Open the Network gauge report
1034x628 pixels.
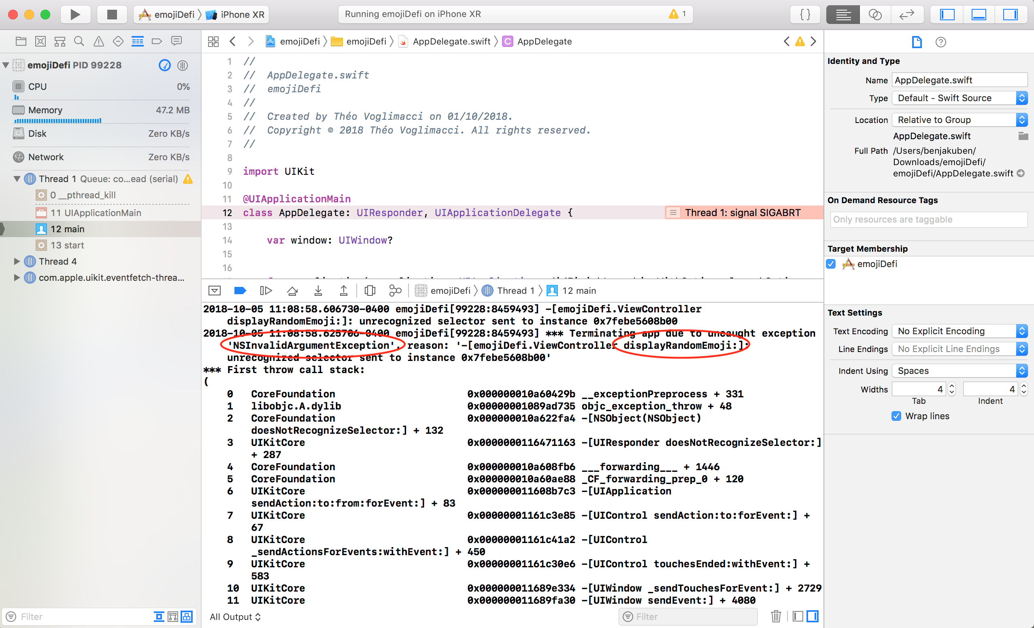tap(101, 157)
